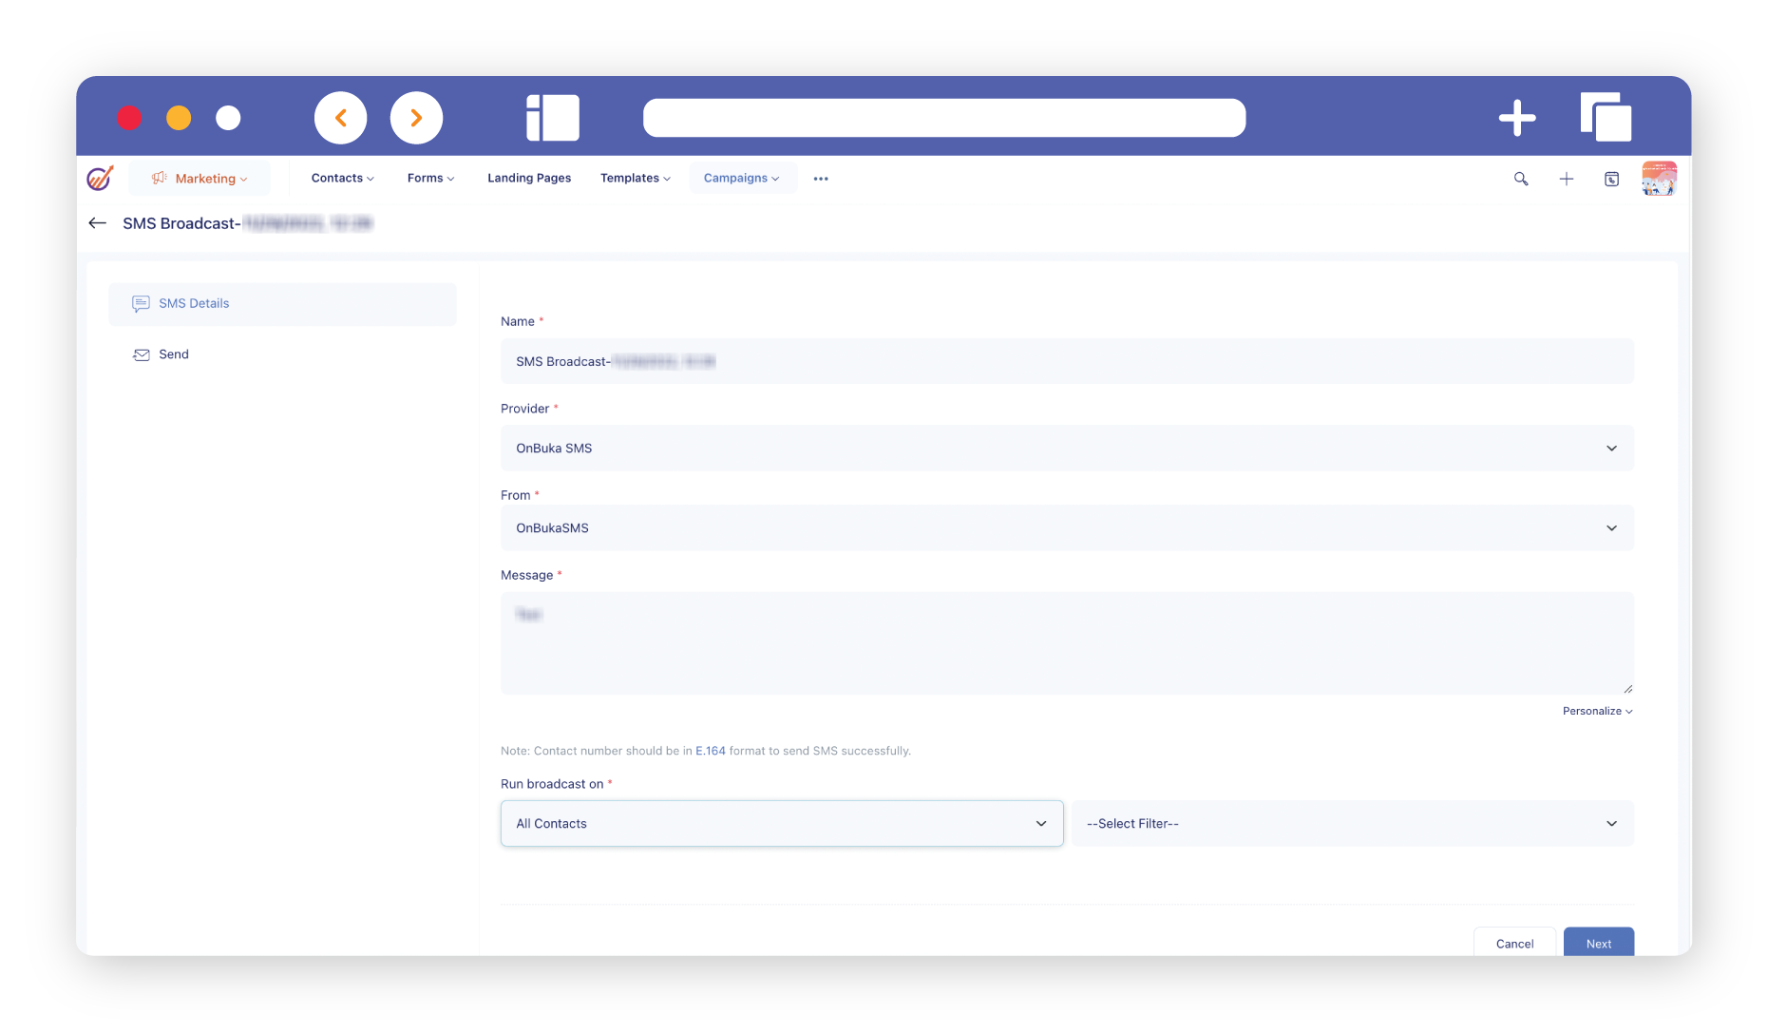The width and height of the screenshot is (1768, 1033).
Task: Open the calendar icon next to avatar
Action: point(1612,179)
